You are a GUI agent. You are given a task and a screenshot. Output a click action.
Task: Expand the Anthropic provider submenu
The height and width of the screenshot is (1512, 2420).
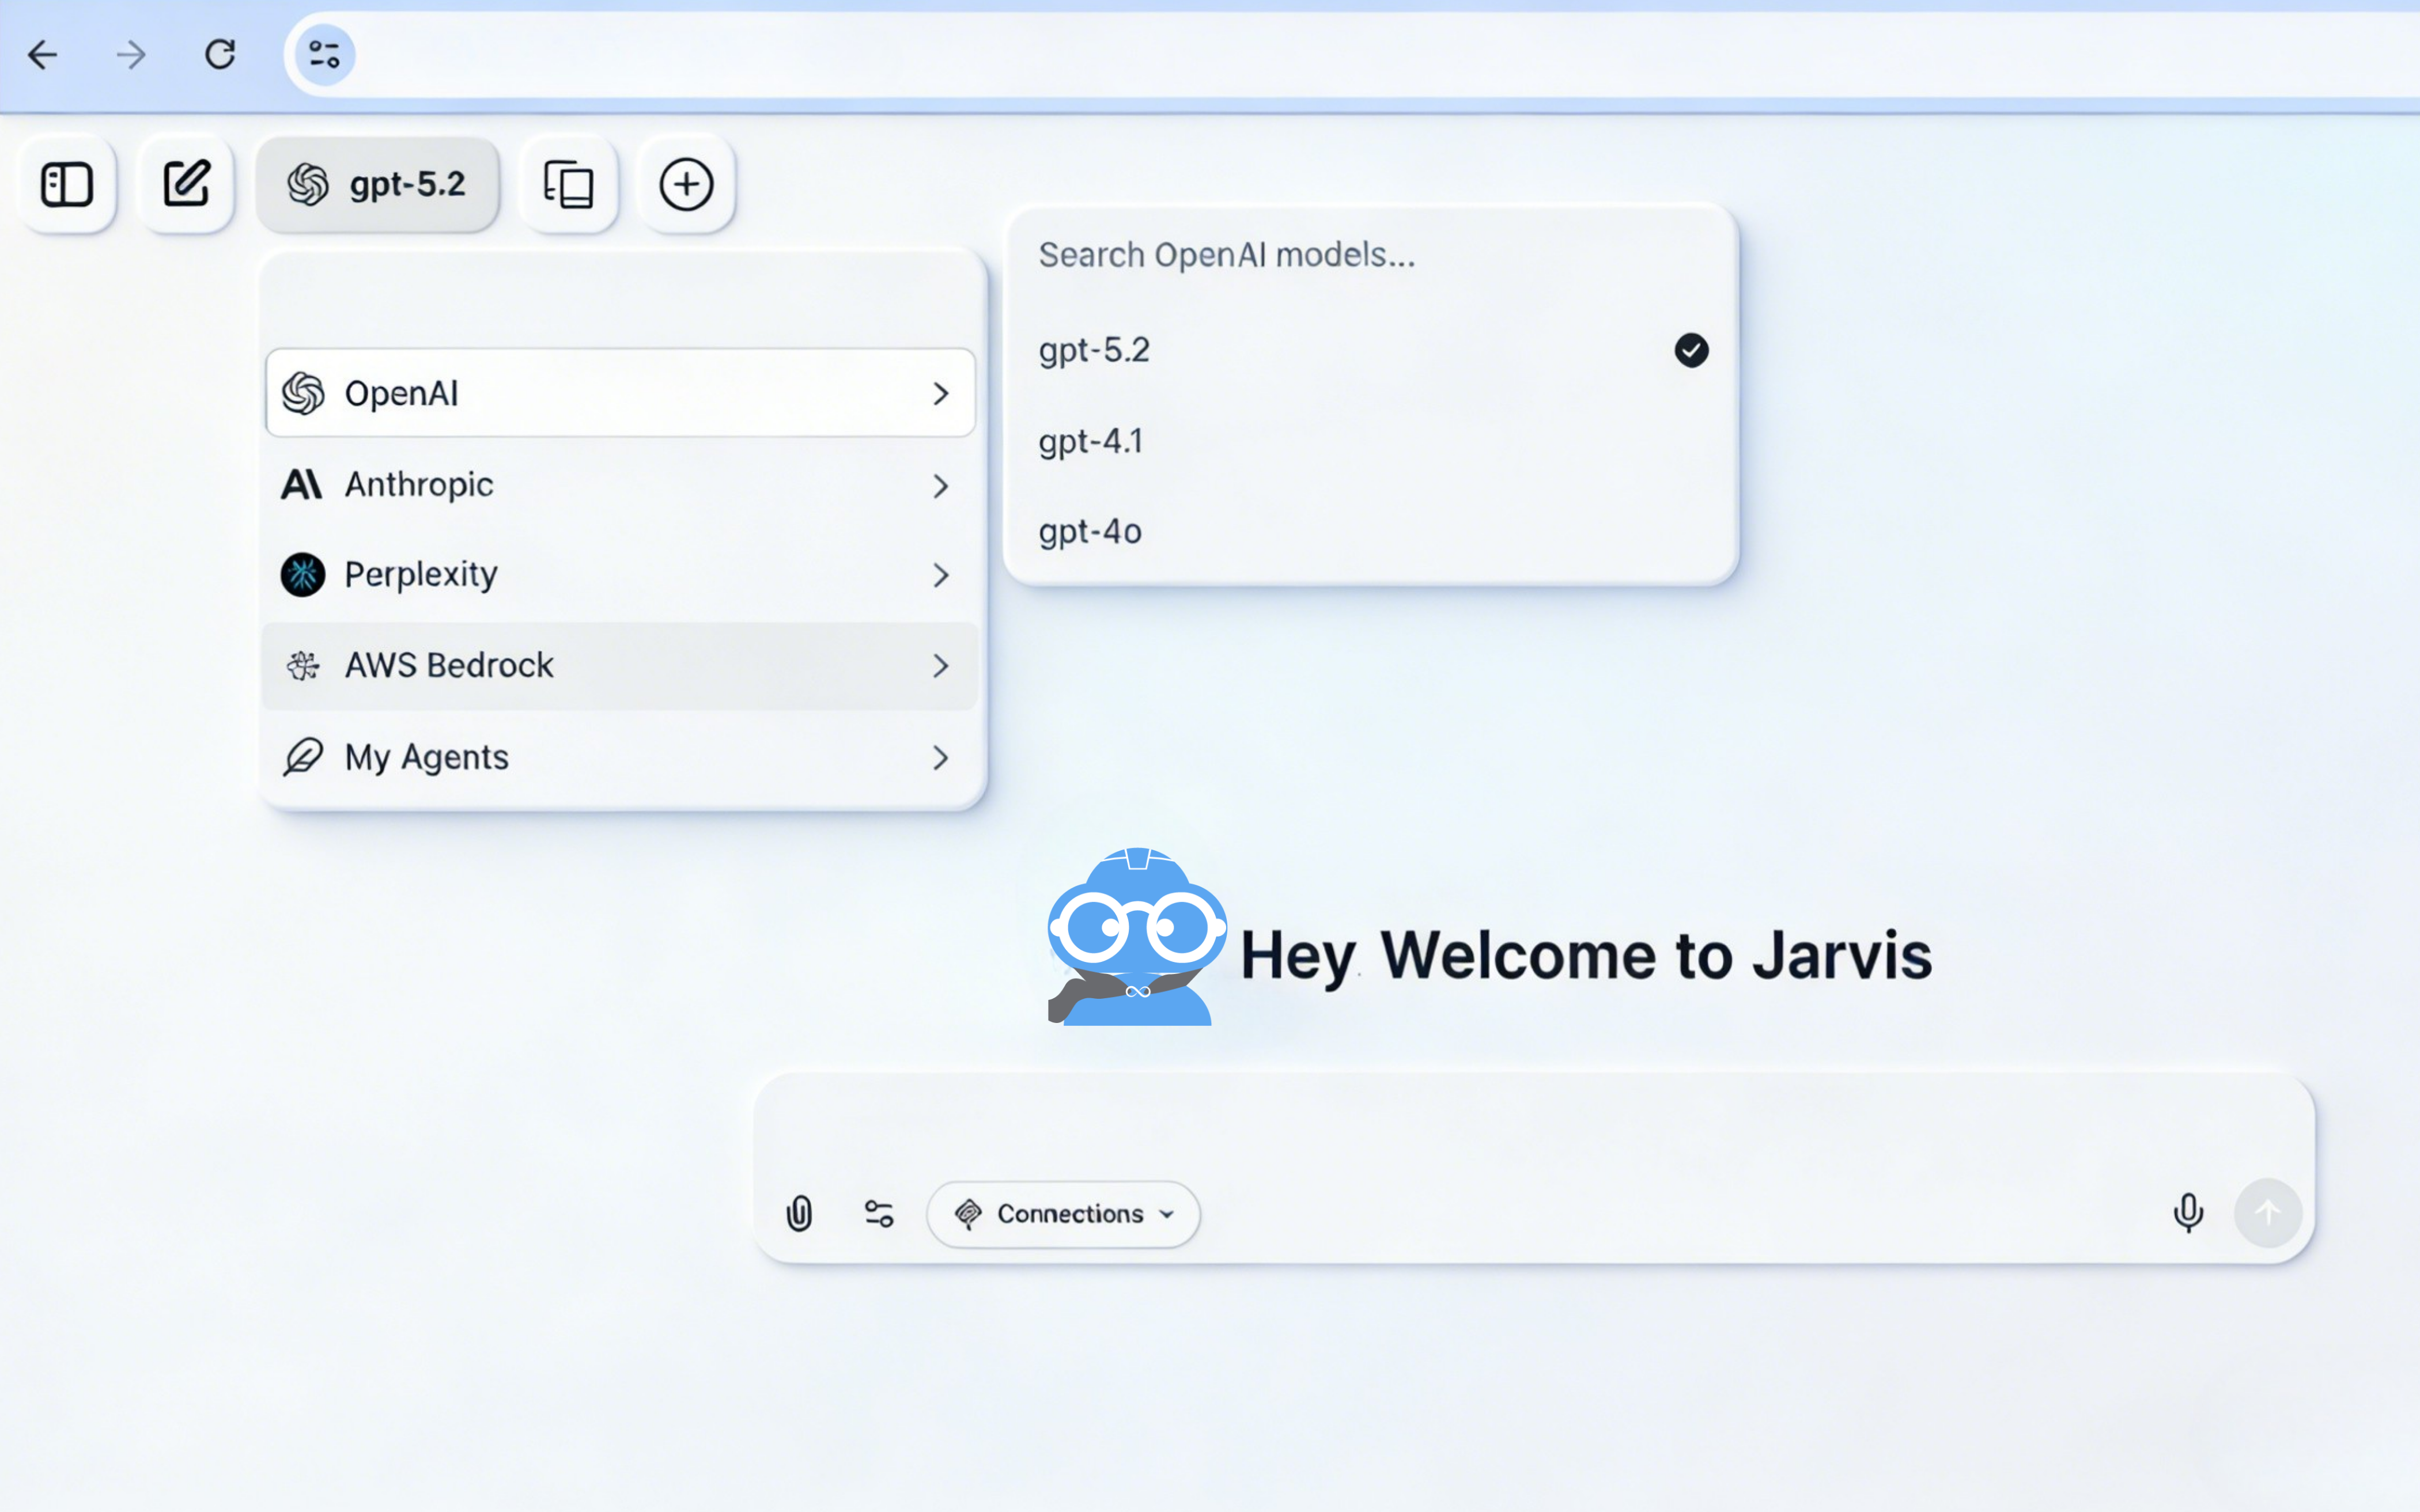click(x=619, y=485)
